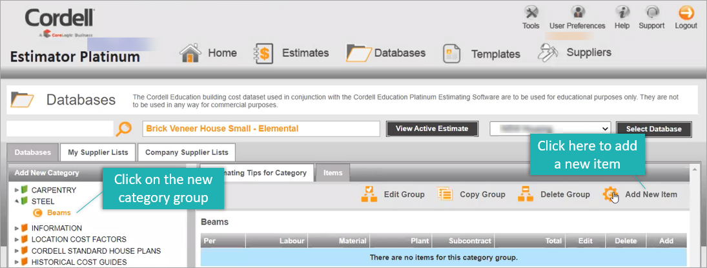Select the Beams tree item
707x268 pixels.
(x=59, y=213)
